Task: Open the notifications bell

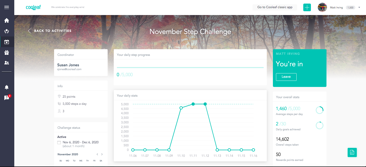Action: point(7,87)
